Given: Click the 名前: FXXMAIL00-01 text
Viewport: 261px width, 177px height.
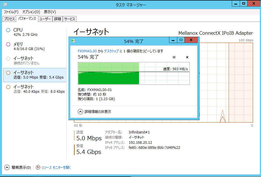Looking at the screenshot, I should 95,90.
